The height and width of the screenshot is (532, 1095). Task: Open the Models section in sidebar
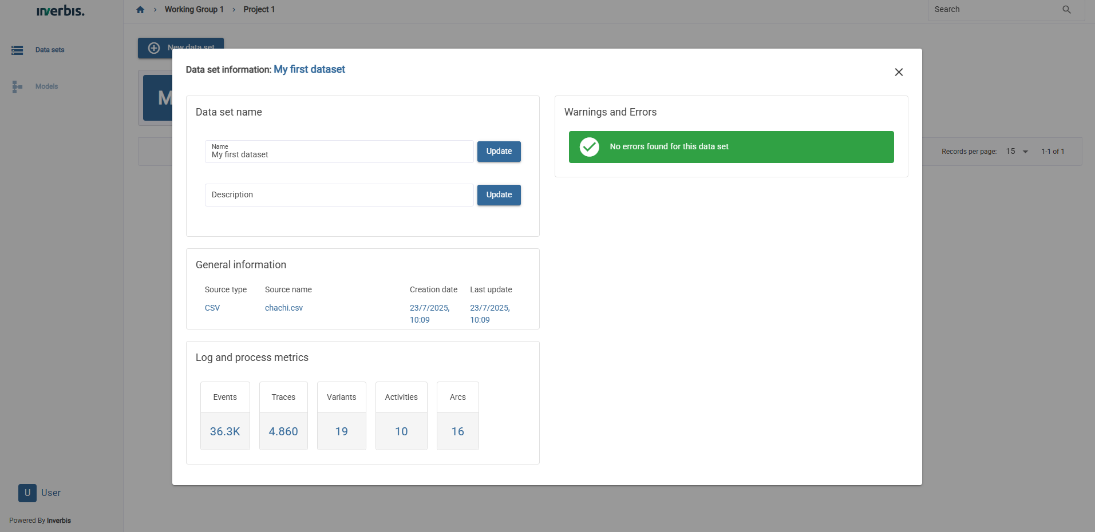(x=46, y=86)
